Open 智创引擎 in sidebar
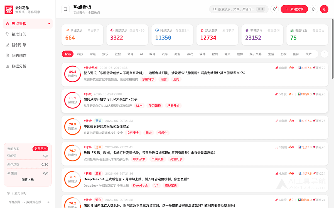Screen dimensions: 334x208 point(28,45)
